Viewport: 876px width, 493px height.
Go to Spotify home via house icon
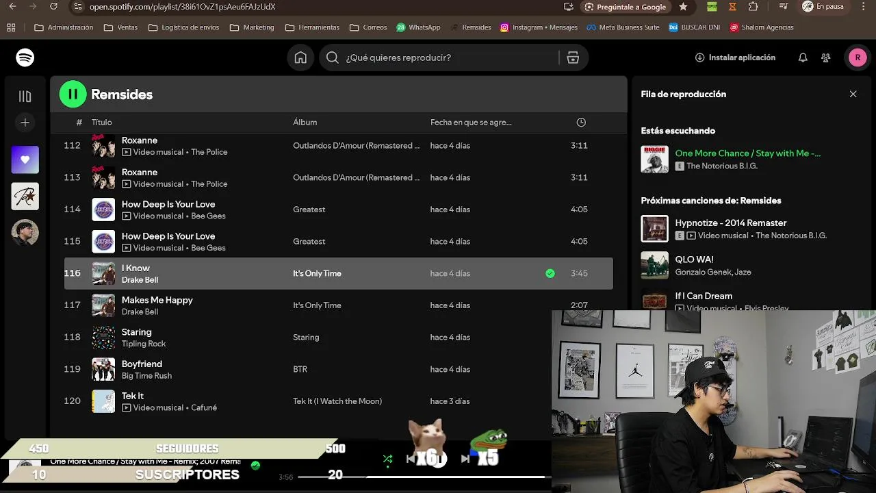pos(300,58)
